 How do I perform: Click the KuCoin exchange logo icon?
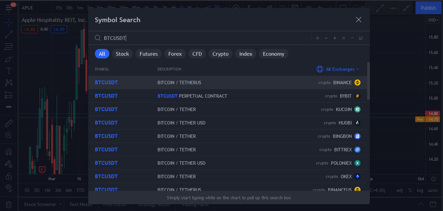[x=357, y=109]
